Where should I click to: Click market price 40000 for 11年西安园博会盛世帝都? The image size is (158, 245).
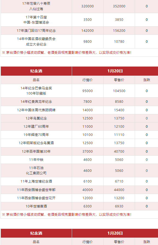pyautogui.click(x=88, y=190)
